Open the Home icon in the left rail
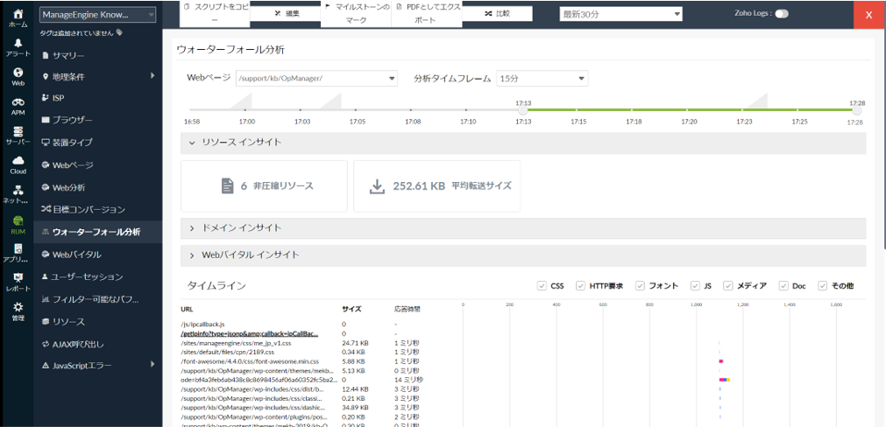Screen dimensions: 886x427 [18, 14]
